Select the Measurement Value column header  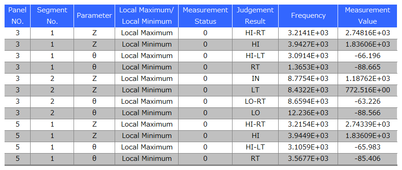click(x=367, y=16)
